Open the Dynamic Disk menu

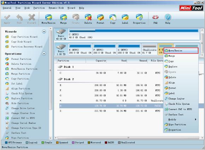[x=56, y=8]
